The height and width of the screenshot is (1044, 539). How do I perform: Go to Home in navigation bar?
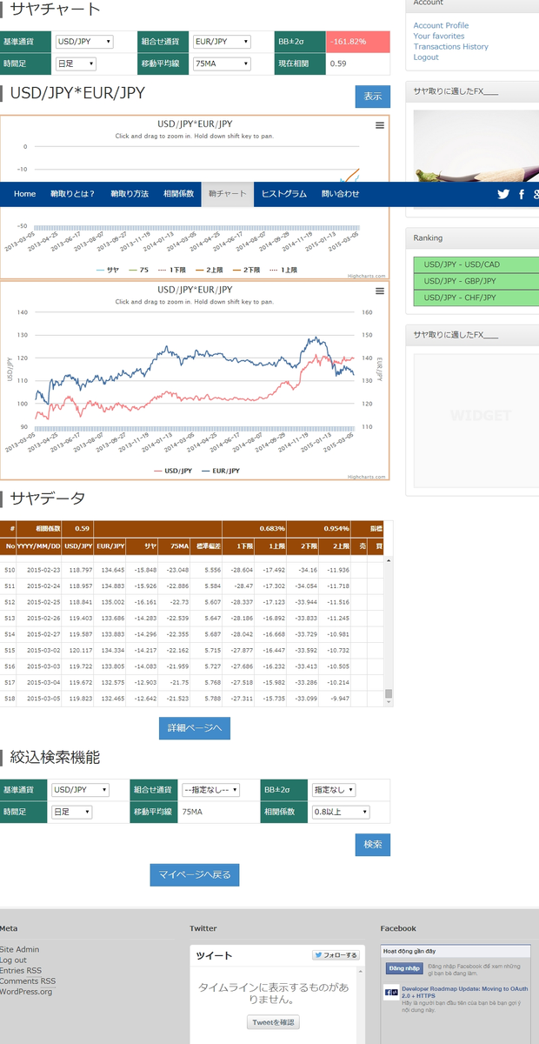(24, 194)
